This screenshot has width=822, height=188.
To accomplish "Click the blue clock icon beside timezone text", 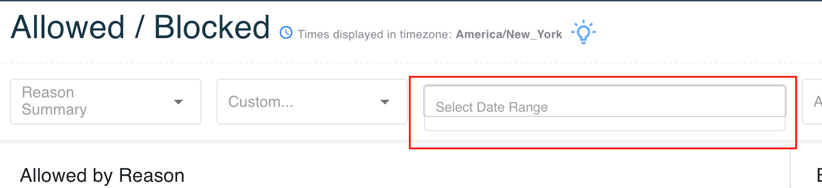I will pos(286,33).
